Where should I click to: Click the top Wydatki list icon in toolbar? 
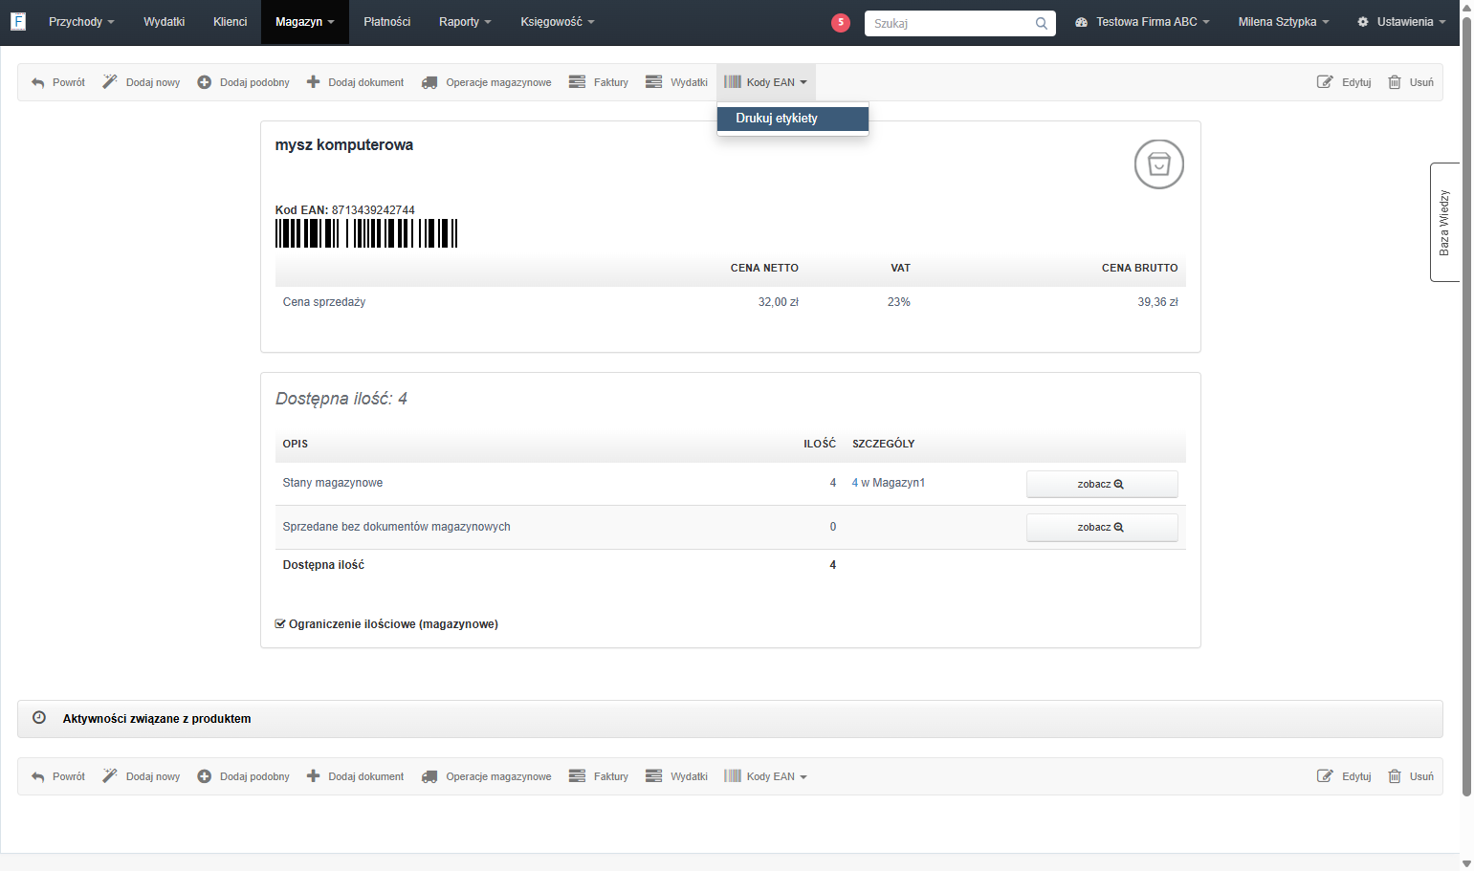coord(653,82)
